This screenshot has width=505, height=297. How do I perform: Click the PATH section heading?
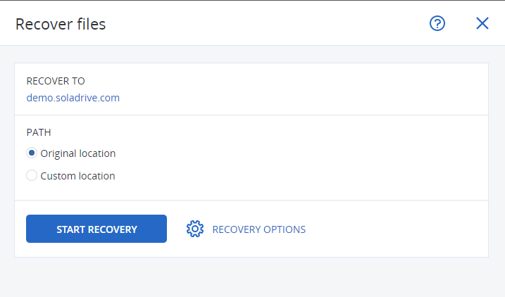39,132
